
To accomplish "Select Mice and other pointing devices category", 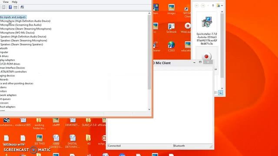I will pyautogui.click(x=17, y=83).
